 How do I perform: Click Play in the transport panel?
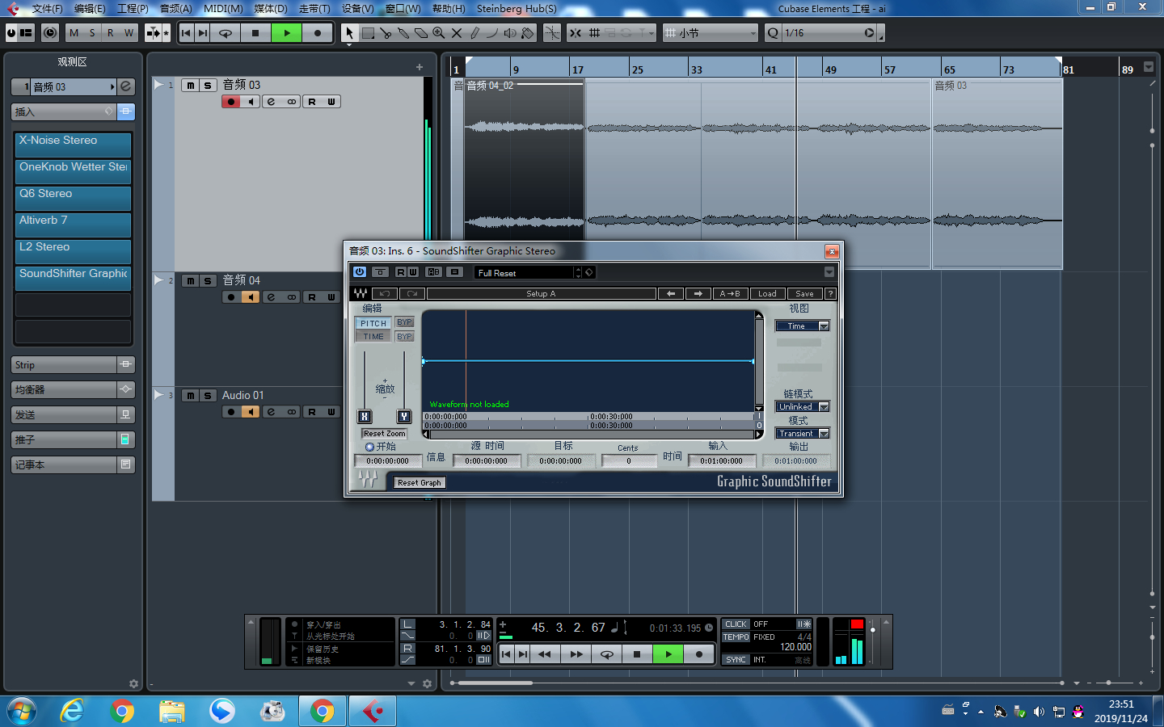[668, 654]
